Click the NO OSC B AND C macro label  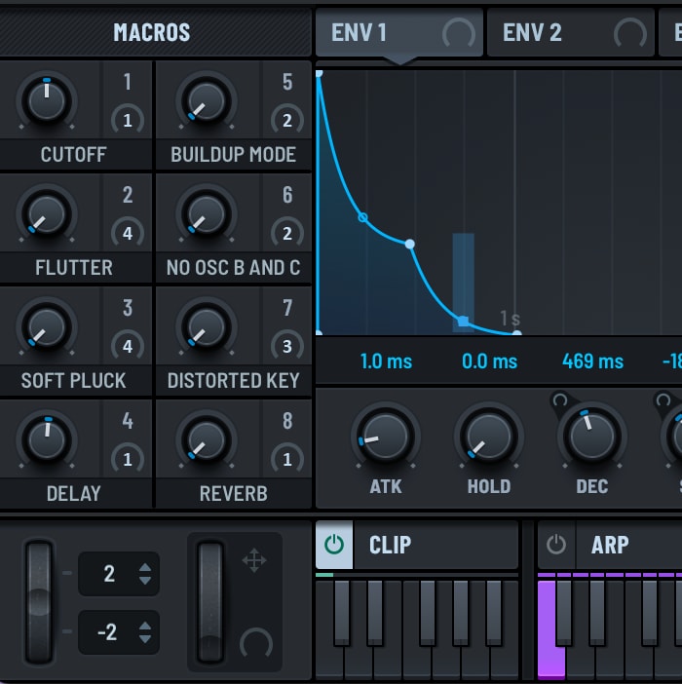[x=233, y=267]
